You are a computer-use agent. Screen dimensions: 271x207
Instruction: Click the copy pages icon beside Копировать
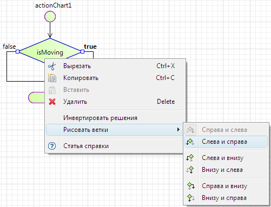pos(52,78)
